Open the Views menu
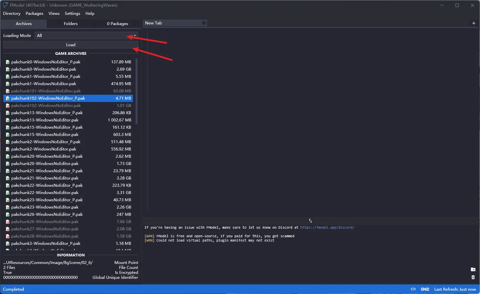This screenshot has width=480, height=294. pyautogui.click(x=54, y=14)
